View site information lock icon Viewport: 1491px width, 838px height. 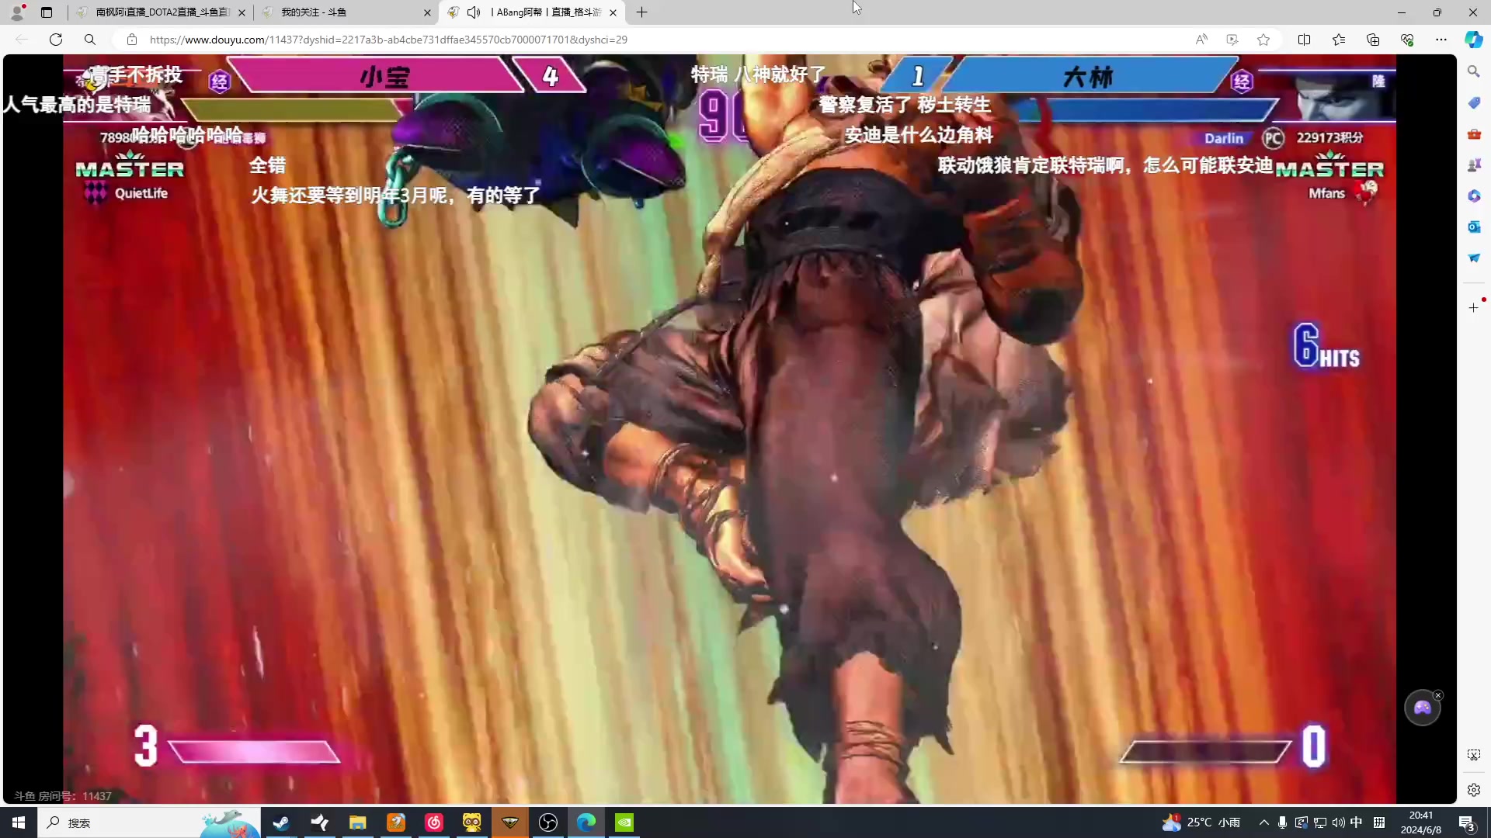click(132, 40)
